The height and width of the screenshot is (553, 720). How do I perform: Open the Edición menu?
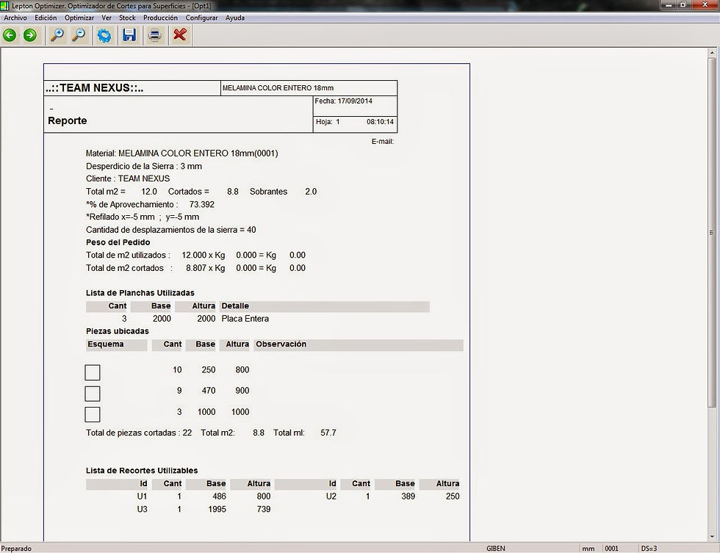click(46, 18)
